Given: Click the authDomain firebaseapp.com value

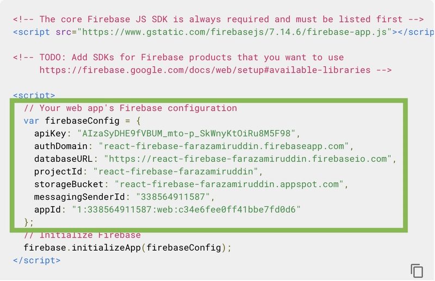Looking at the screenshot, I should tap(223, 146).
